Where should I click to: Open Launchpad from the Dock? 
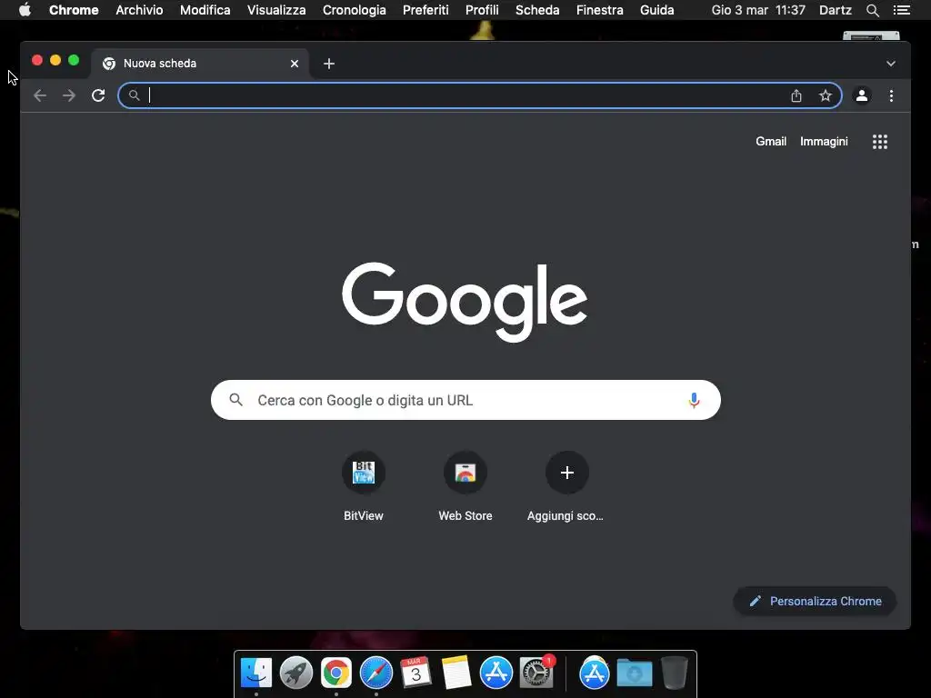point(296,673)
